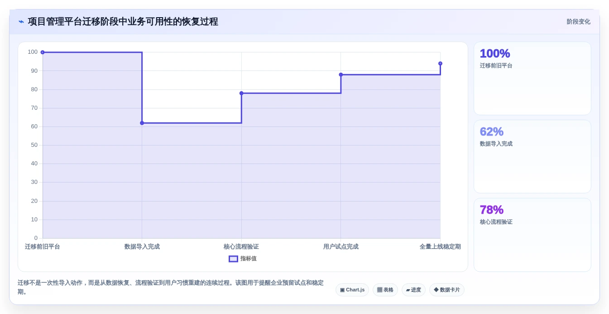
Task: Click x-axis label 全量上线稳定期
Action: click(x=440, y=247)
